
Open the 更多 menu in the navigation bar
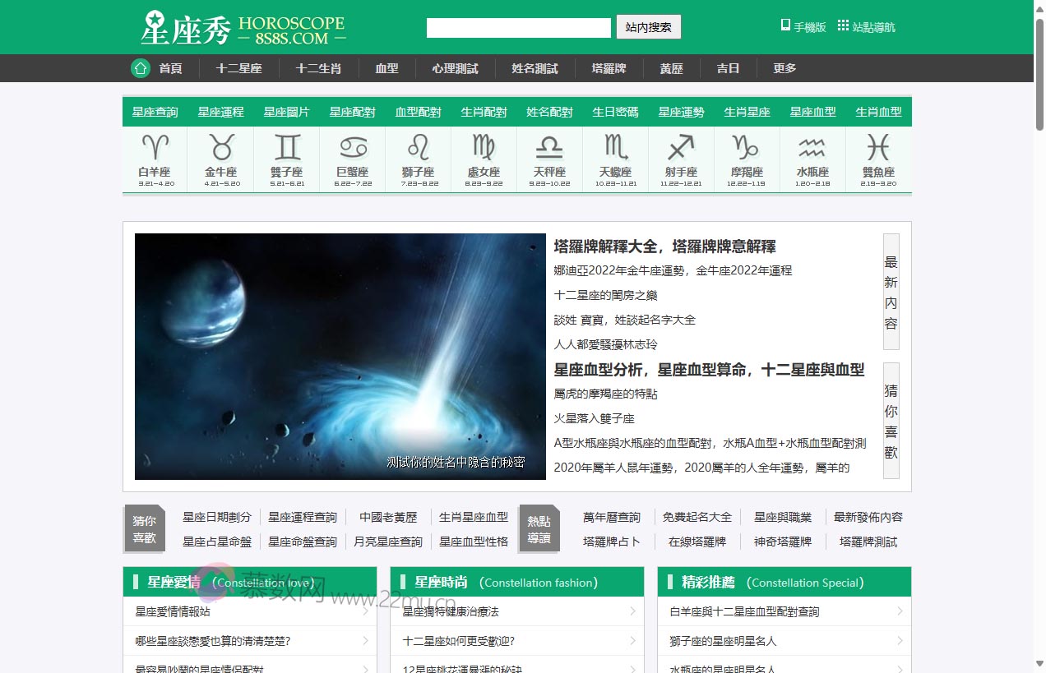click(x=783, y=68)
